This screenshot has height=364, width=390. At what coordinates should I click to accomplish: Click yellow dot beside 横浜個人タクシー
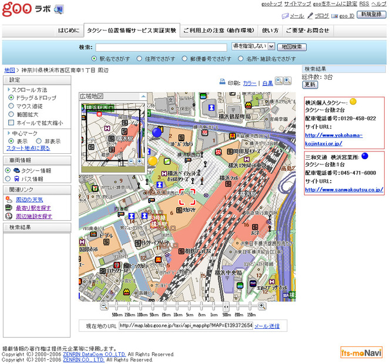tap(353, 102)
